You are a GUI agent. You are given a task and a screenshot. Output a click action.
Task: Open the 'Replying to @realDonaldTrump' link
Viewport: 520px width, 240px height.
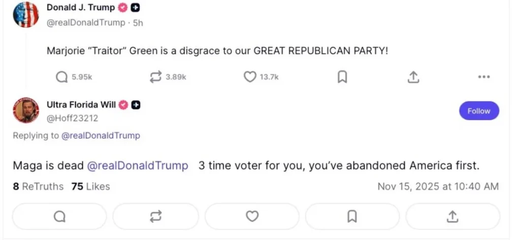pyautogui.click(x=101, y=135)
